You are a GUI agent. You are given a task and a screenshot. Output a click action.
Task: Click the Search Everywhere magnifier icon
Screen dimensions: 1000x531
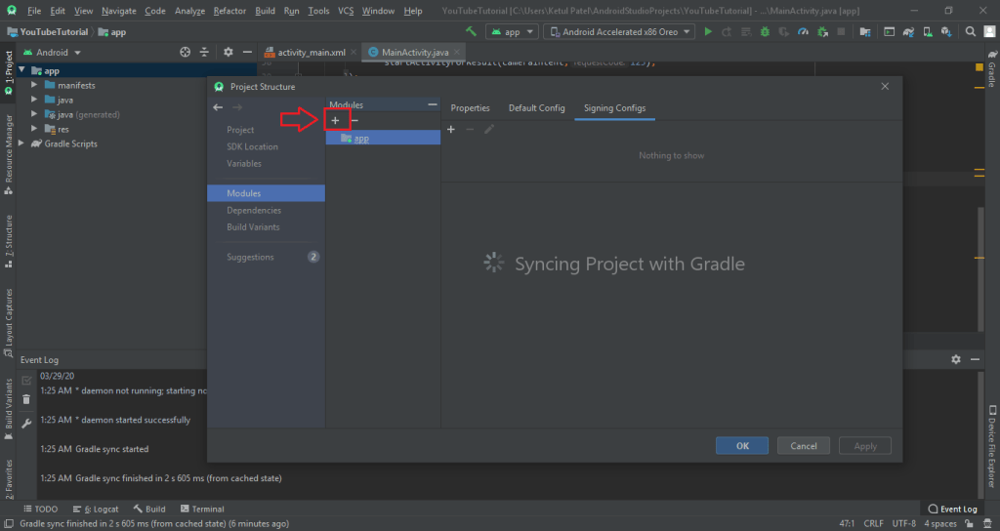pos(986,31)
